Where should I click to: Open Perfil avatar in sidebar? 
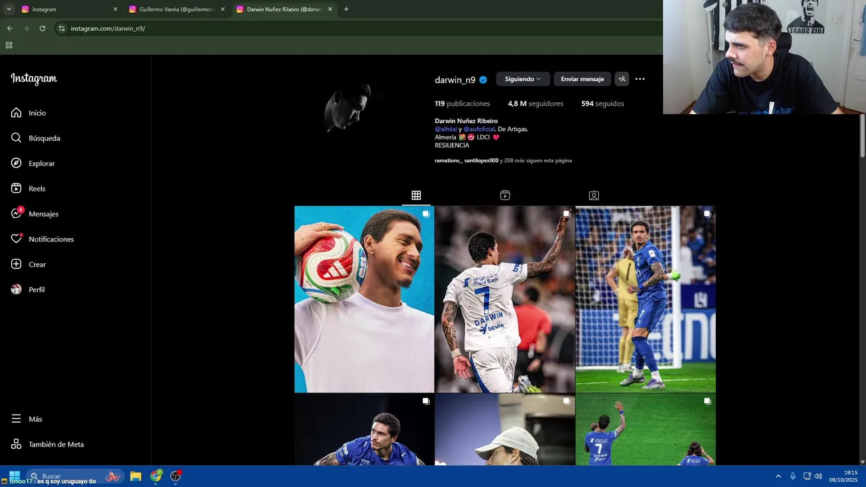(x=16, y=289)
